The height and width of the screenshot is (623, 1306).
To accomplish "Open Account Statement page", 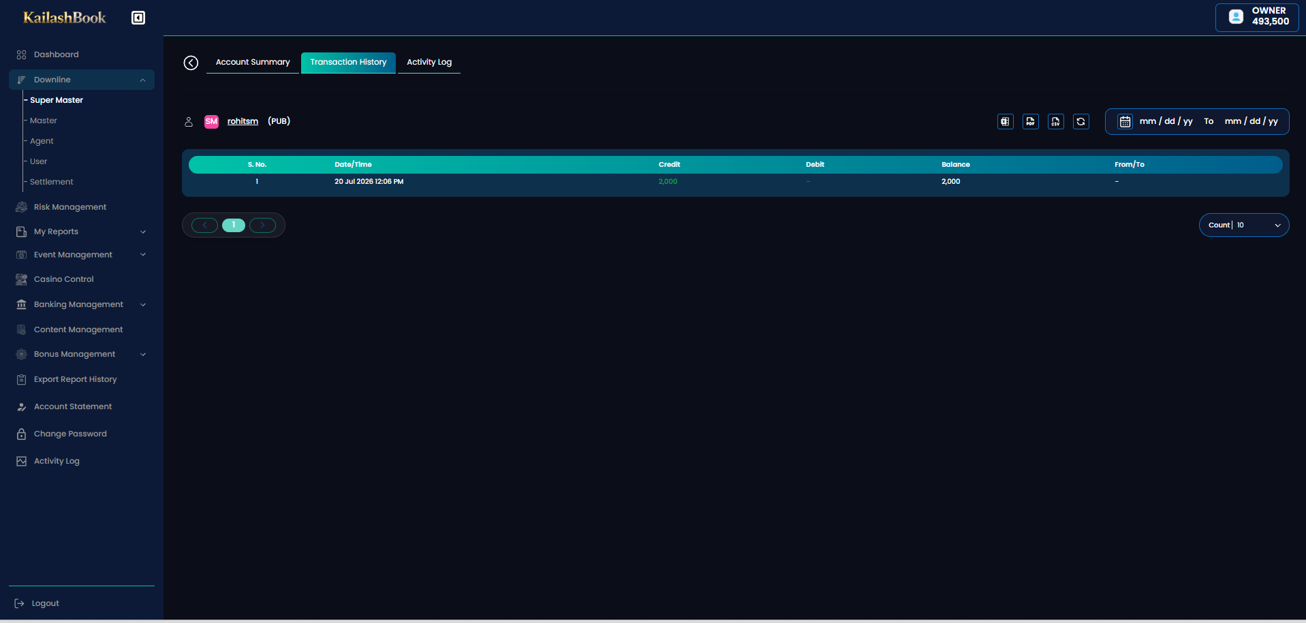I will pyautogui.click(x=73, y=406).
